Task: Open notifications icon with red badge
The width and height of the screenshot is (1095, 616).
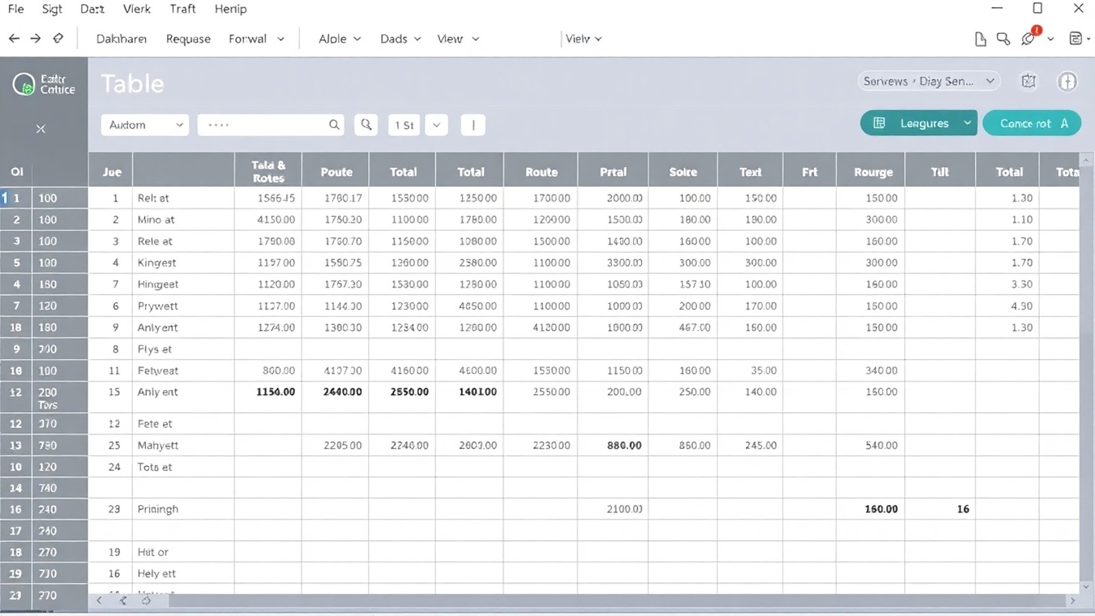Action: coord(1030,37)
